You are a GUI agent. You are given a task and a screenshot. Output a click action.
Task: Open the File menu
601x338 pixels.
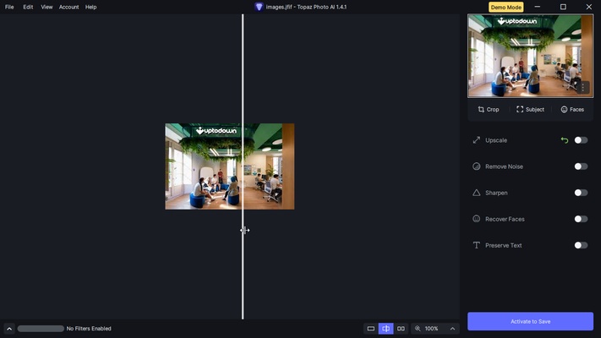(x=9, y=7)
